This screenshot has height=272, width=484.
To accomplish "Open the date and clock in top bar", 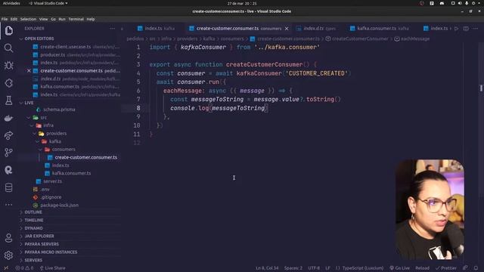I will point(242,3).
